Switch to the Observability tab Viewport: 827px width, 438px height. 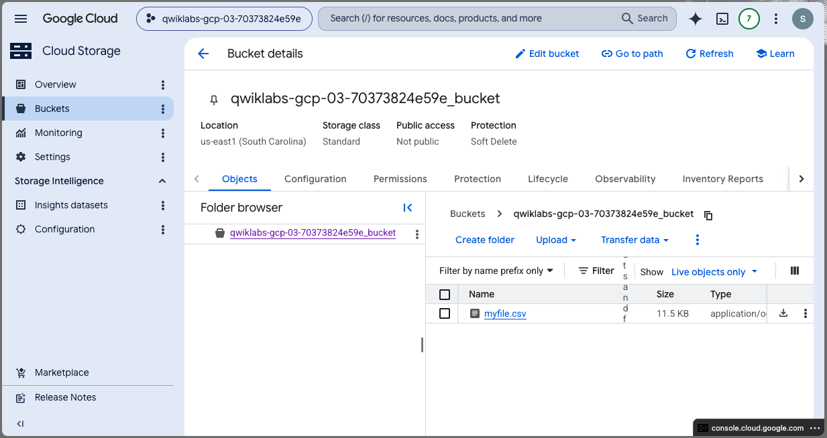click(625, 179)
